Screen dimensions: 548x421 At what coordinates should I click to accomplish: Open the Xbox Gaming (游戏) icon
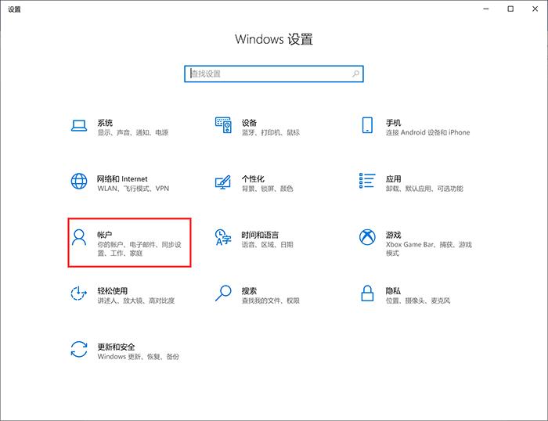(x=367, y=237)
